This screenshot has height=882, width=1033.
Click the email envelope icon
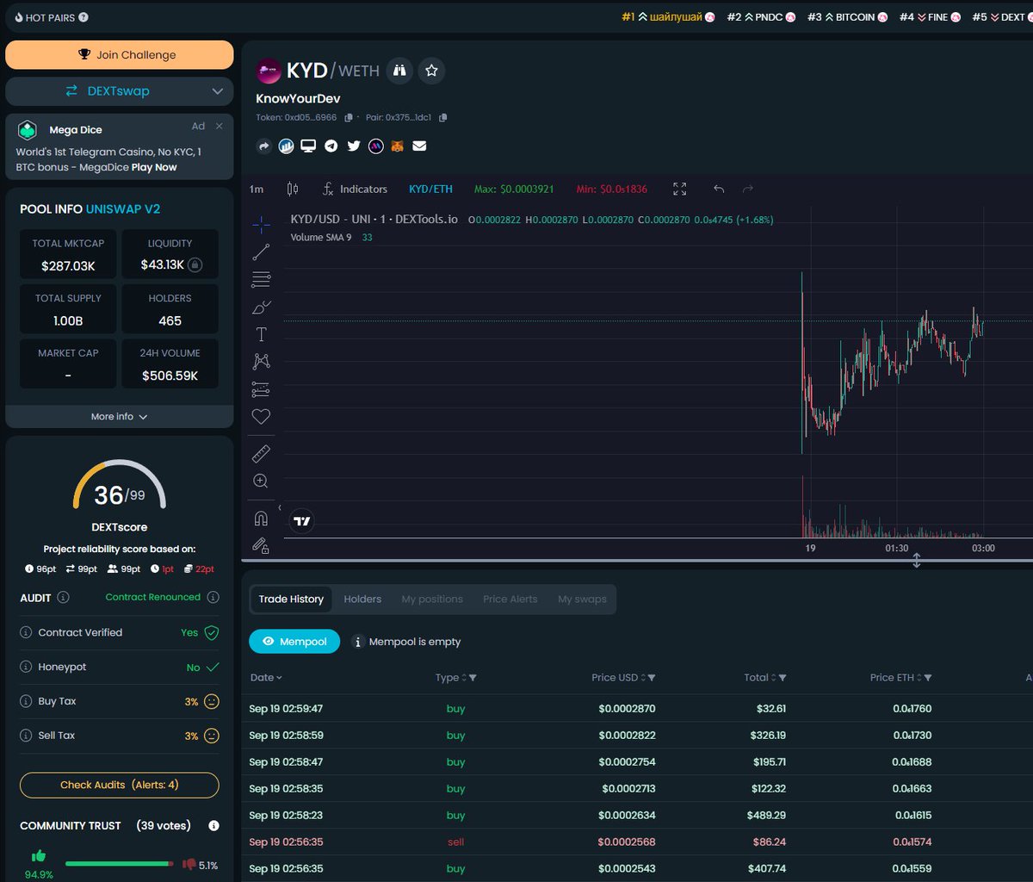pos(419,146)
